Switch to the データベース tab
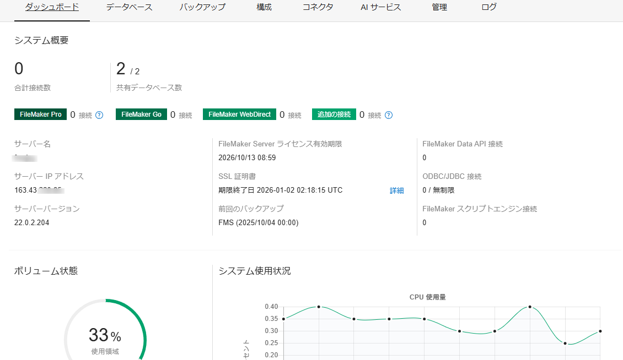The height and width of the screenshot is (360, 623). click(x=129, y=8)
